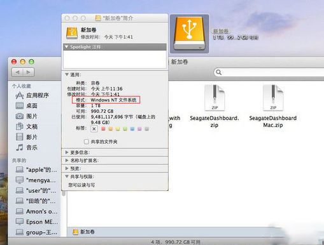Click the 您可以读与写 permission text
324x245 pixels.
(81, 185)
